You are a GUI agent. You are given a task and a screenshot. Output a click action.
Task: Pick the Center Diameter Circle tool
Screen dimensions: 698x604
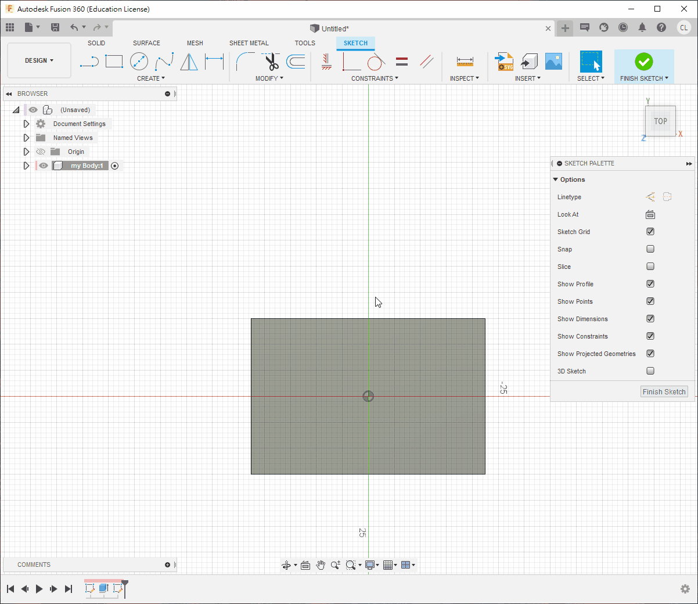pyautogui.click(x=139, y=62)
